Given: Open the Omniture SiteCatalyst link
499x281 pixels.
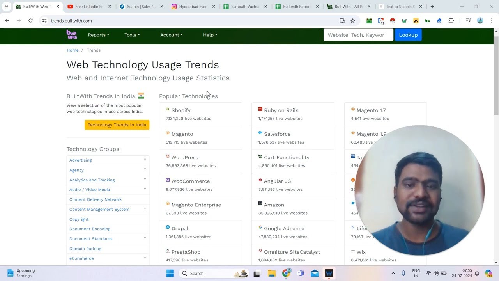Looking at the screenshot, I should (x=292, y=252).
